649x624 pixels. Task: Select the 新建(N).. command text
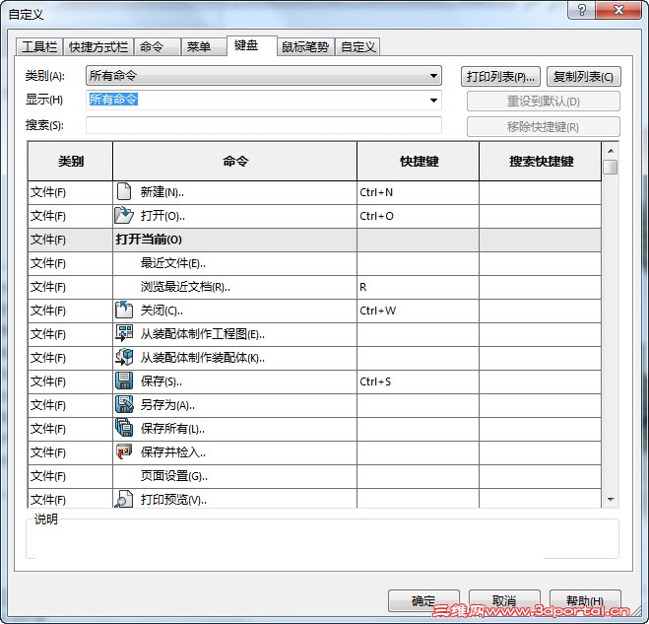click(x=162, y=192)
